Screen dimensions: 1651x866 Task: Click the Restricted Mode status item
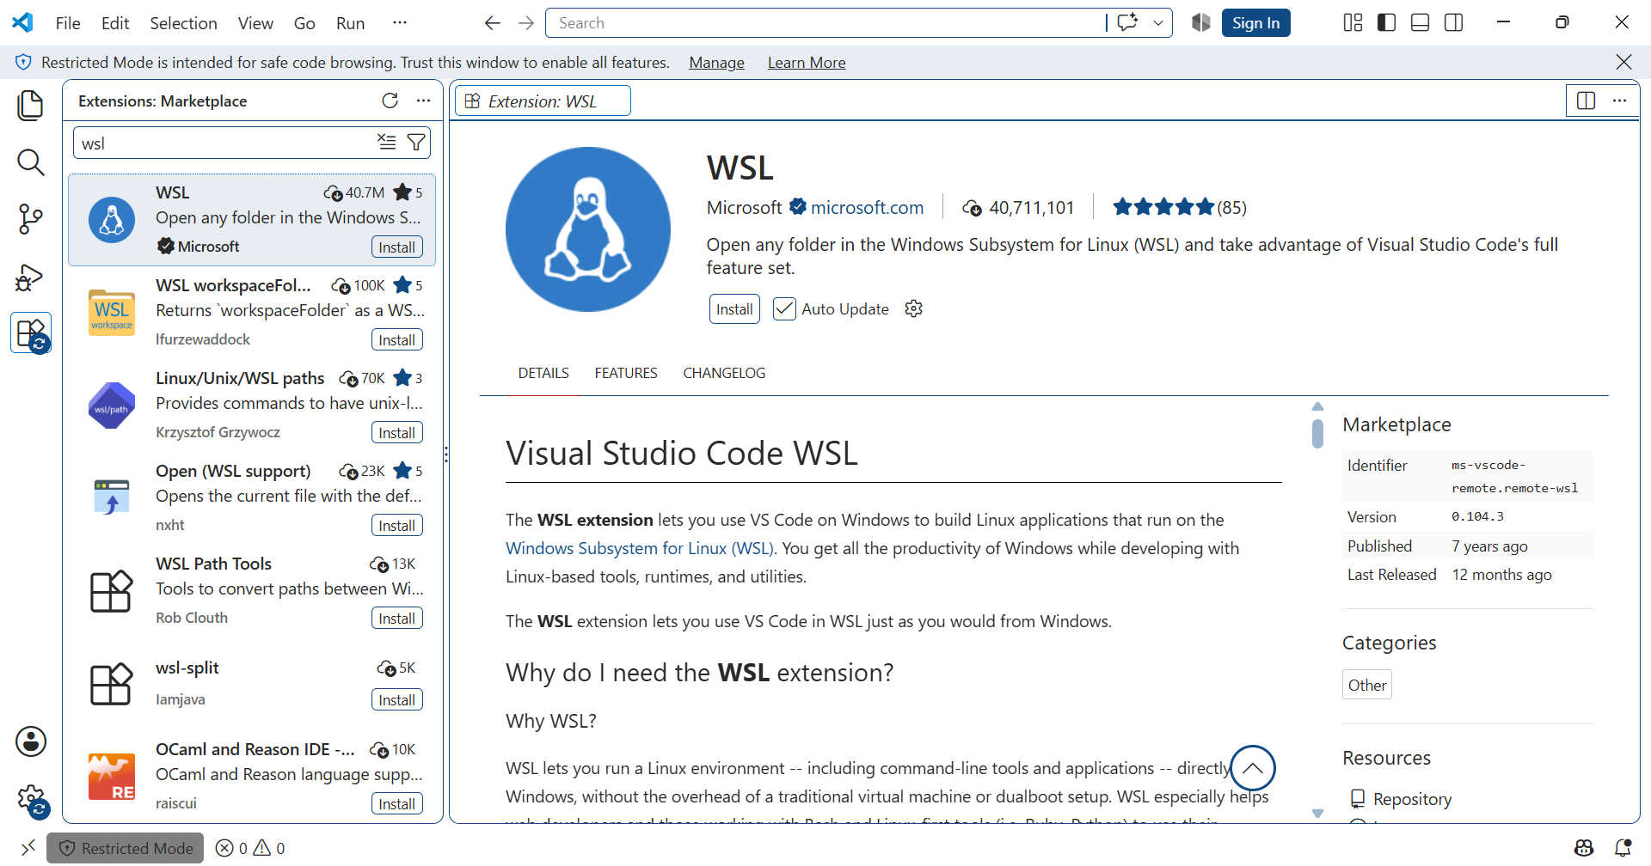click(x=126, y=848)
